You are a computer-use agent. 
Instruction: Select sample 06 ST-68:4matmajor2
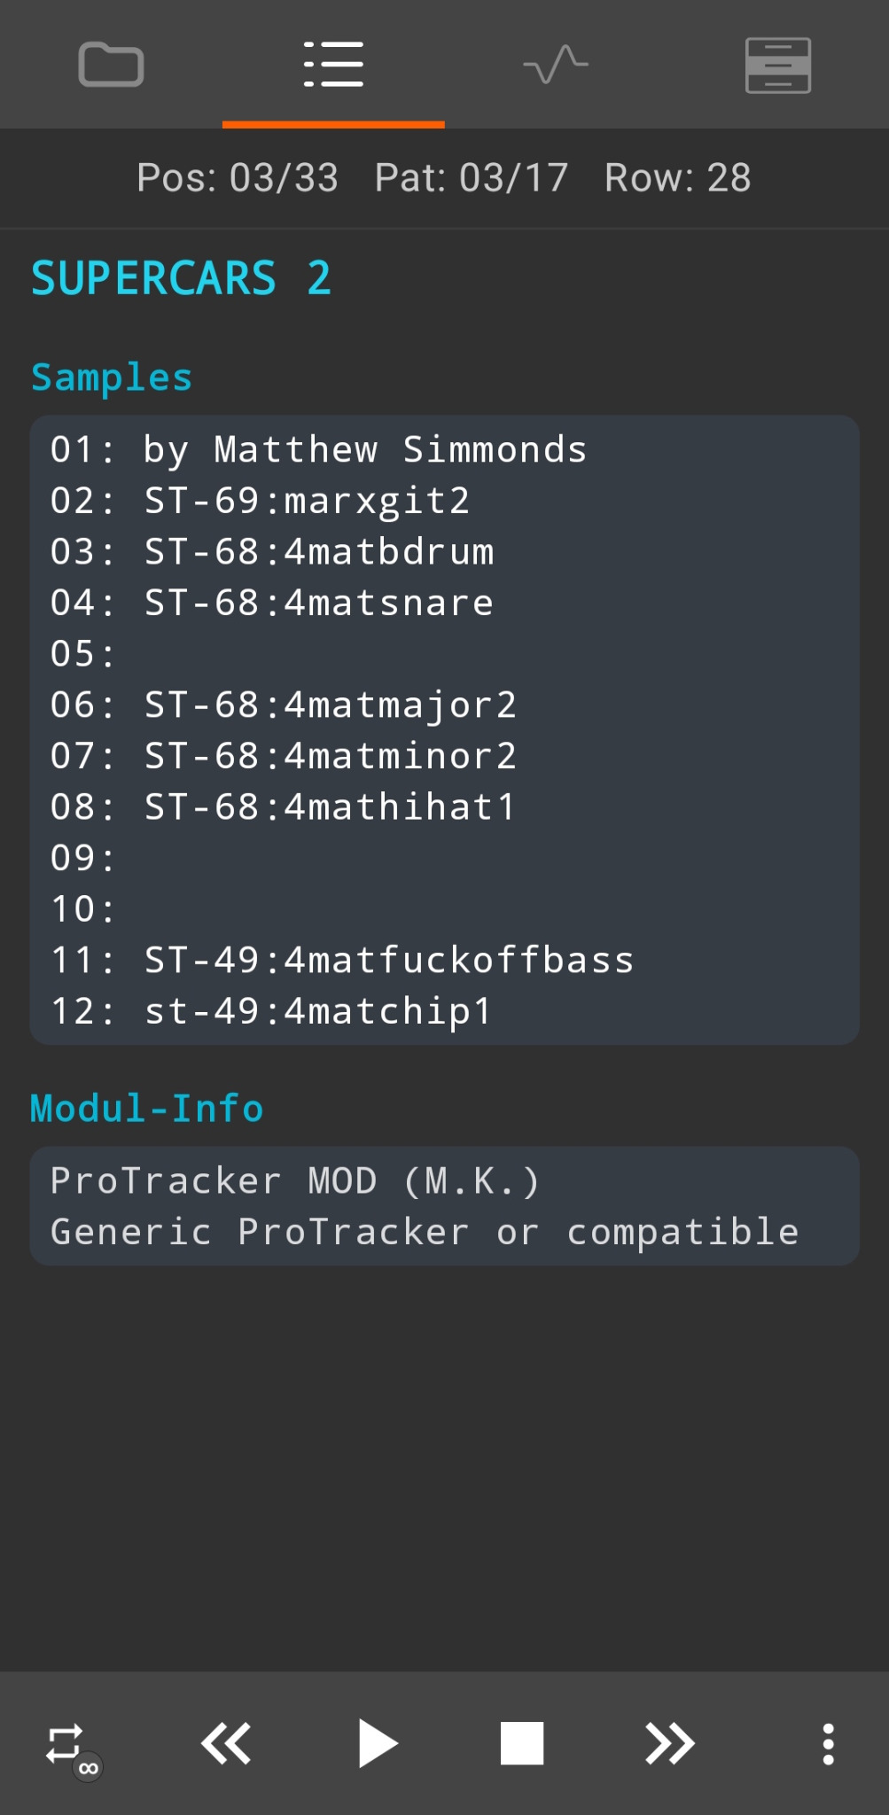(x=330, y=705)
